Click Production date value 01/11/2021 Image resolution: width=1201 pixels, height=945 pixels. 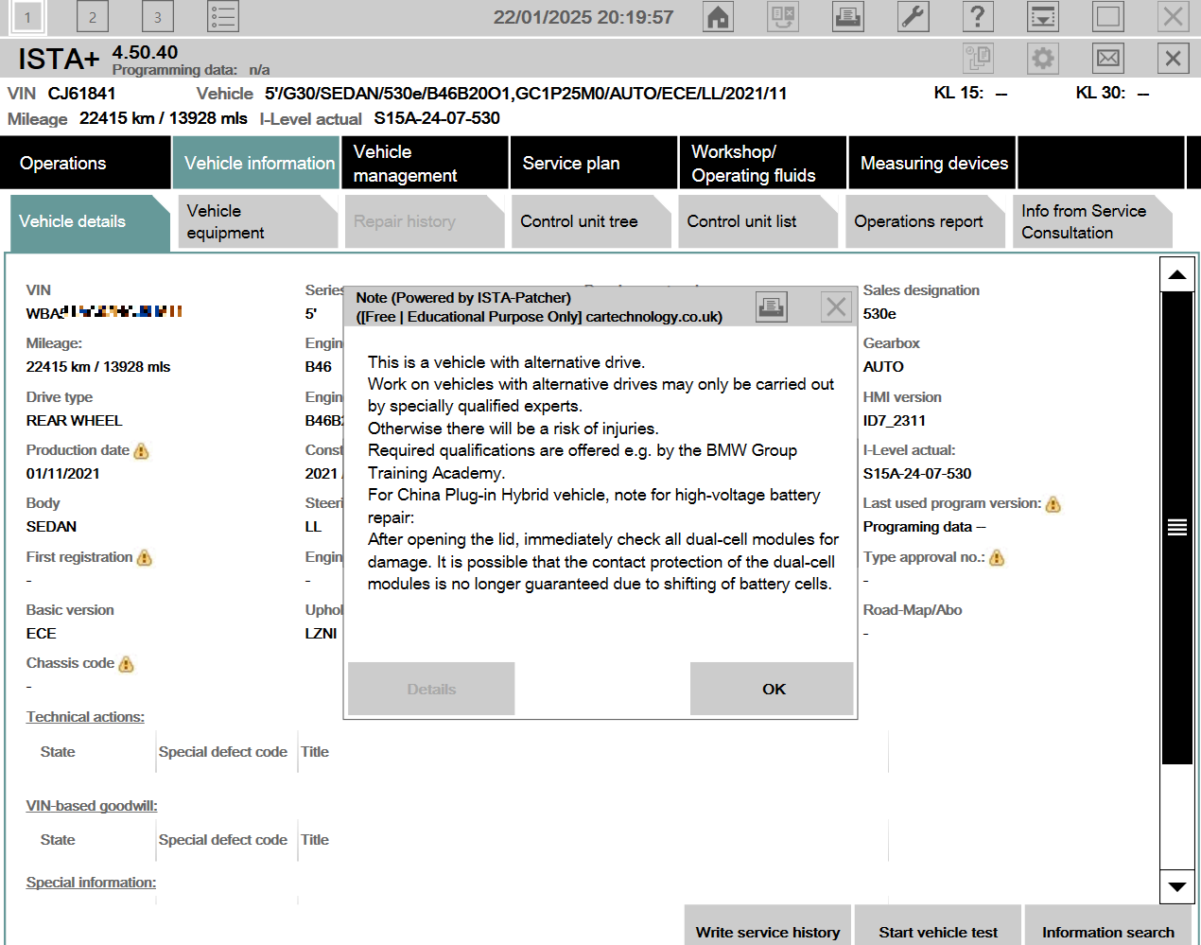click(63, 474)
